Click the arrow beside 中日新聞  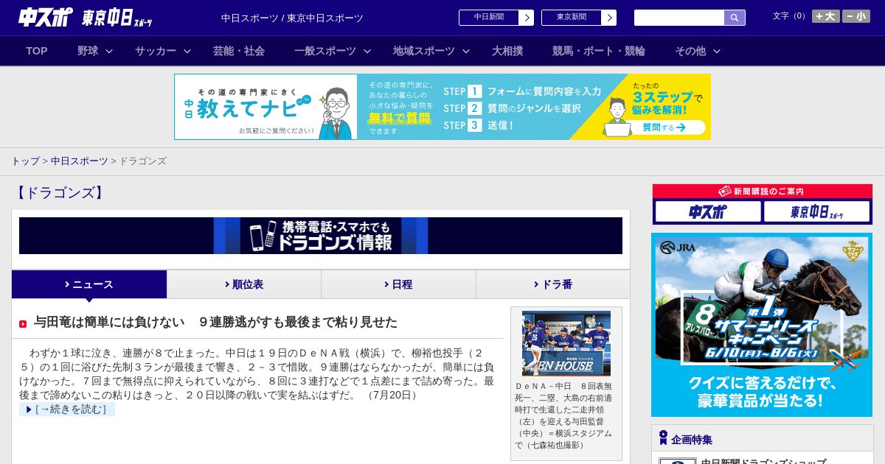527,18
